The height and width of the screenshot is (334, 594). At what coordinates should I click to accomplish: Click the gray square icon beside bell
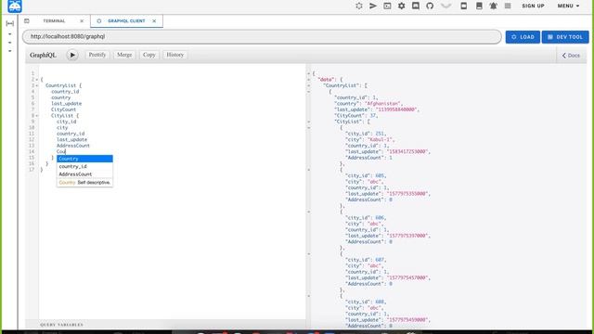coord(508,6)
